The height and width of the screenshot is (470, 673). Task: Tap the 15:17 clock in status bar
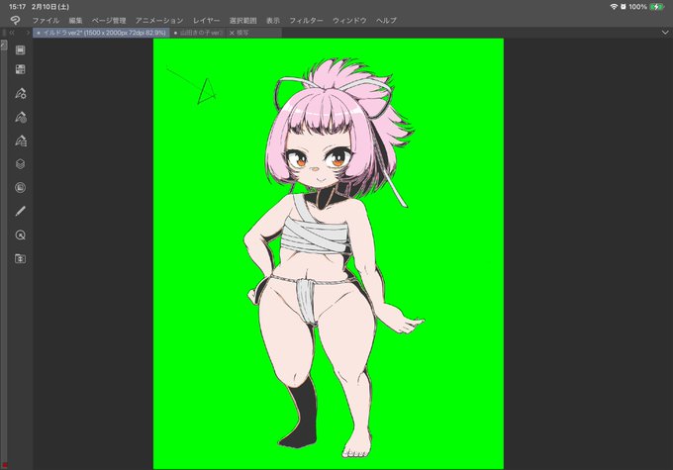(17, 7)
